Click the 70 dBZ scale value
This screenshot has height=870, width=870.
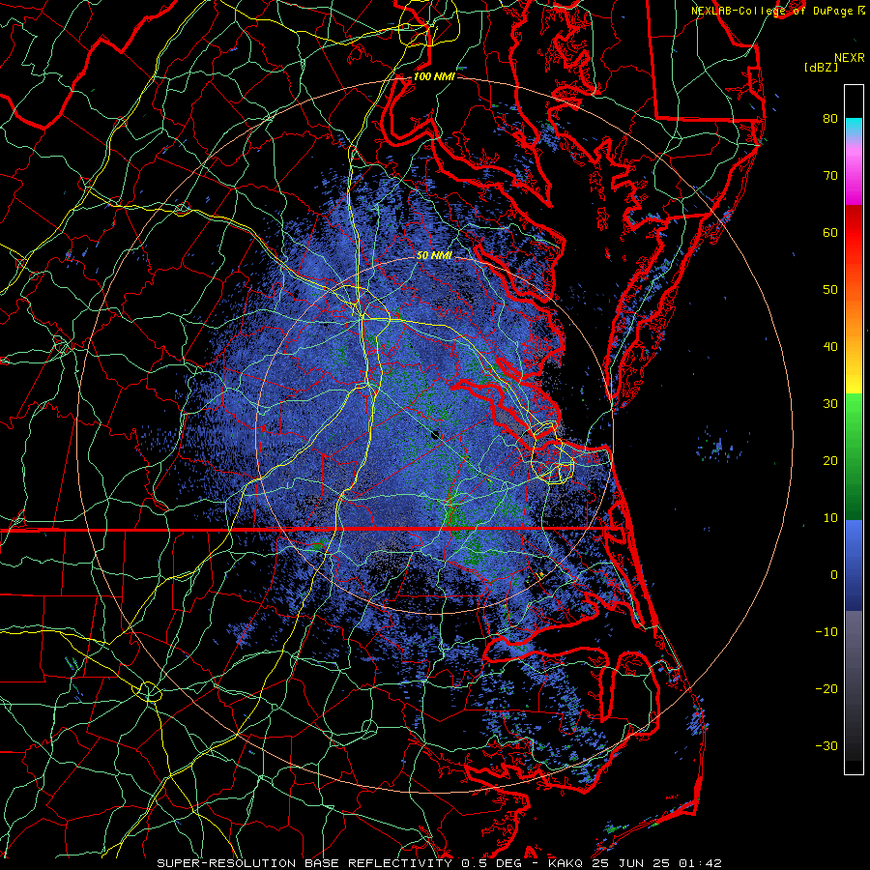tap(830, 175)
